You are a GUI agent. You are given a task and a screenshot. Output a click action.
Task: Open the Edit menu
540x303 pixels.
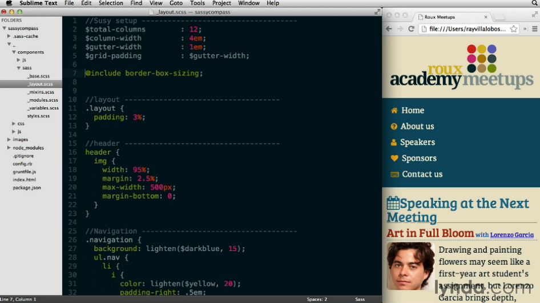pyautogui.click(x=86, y=3)
